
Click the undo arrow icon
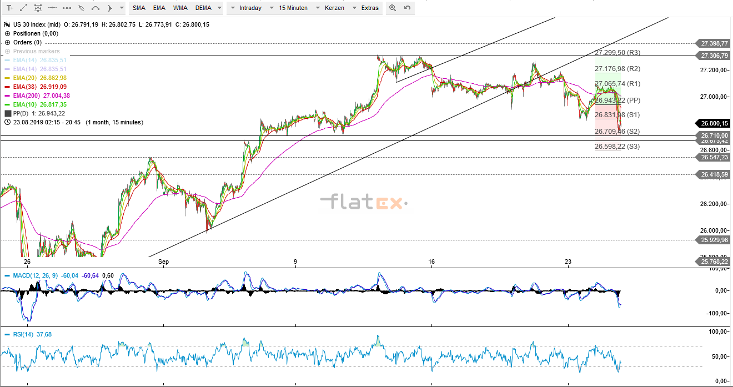(407, 8)
